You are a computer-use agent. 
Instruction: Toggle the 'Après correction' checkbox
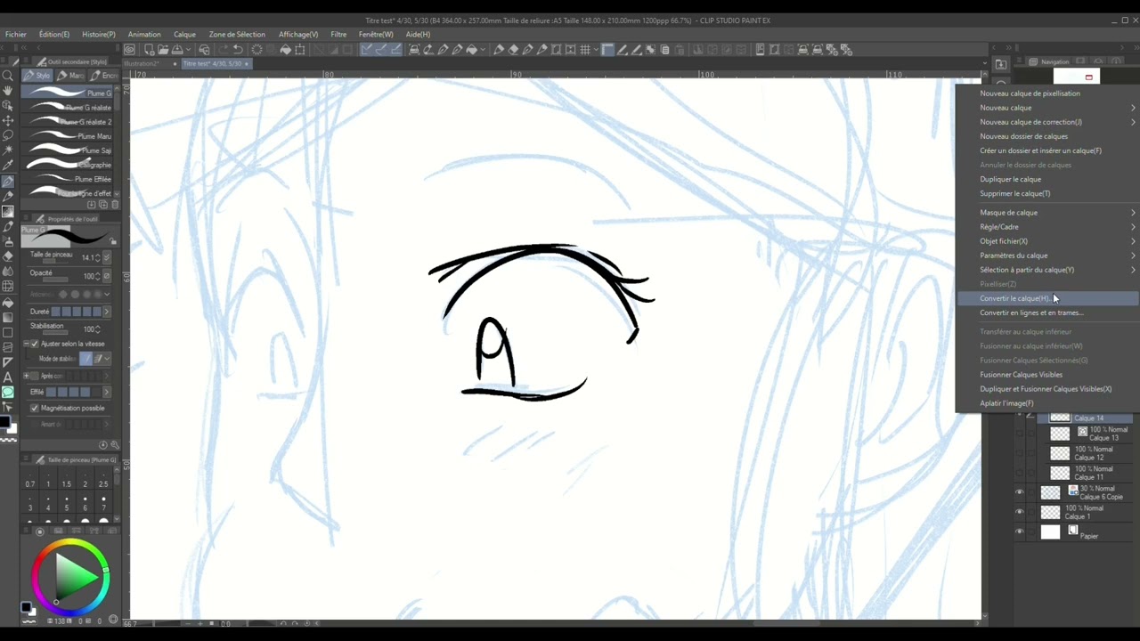tap(35, 376)
